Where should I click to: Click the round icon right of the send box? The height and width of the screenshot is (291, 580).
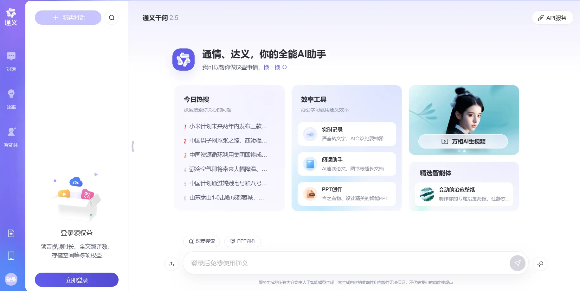click(x=540, y=264)
